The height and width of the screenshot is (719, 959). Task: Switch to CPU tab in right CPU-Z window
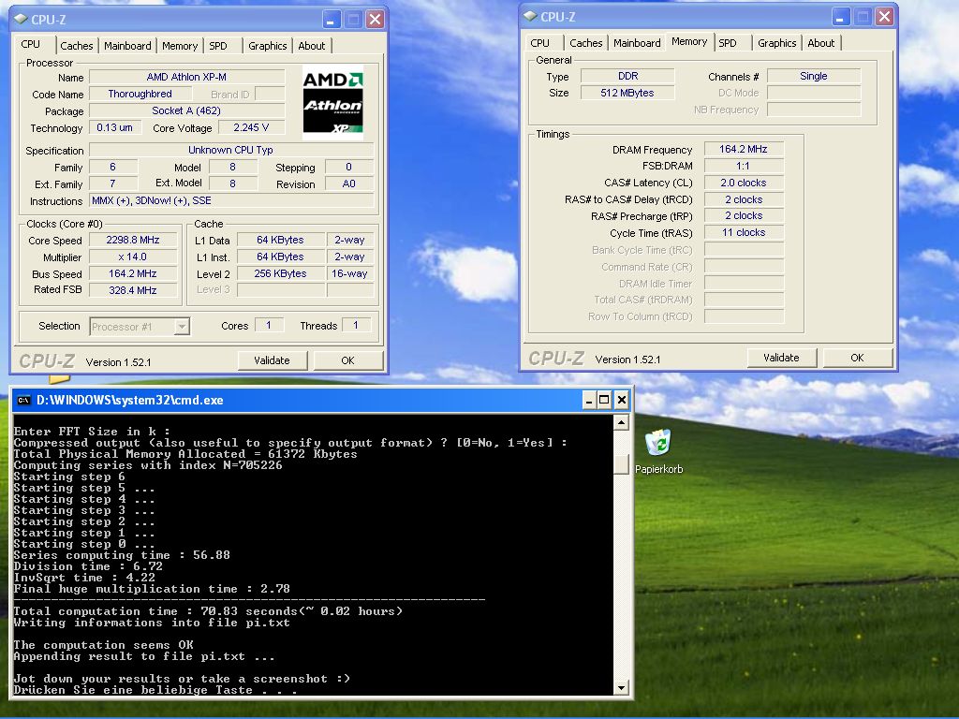tap(540, 43)
